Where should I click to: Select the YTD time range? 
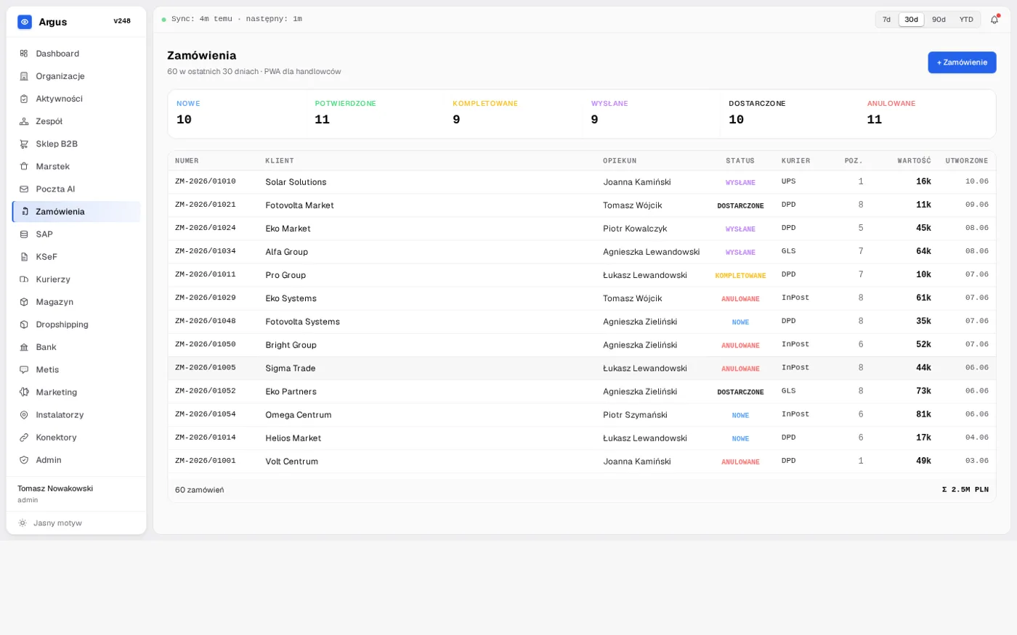click(x=966, y=20)
